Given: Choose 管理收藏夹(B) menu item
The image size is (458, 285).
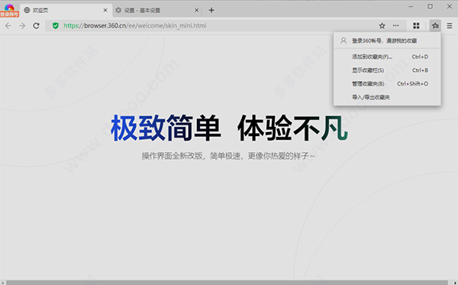Looking at the screenshot, I should [387, 83].
